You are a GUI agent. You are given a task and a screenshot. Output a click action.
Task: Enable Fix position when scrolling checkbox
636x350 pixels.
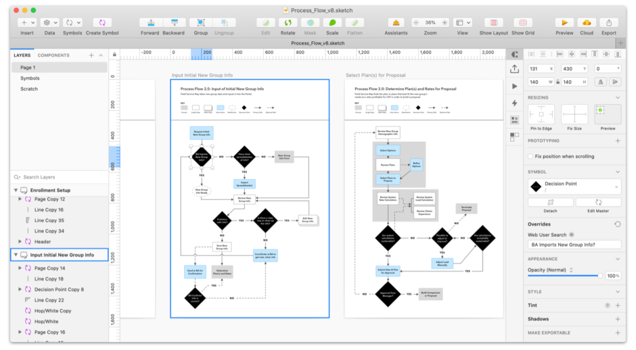[530, 156]
